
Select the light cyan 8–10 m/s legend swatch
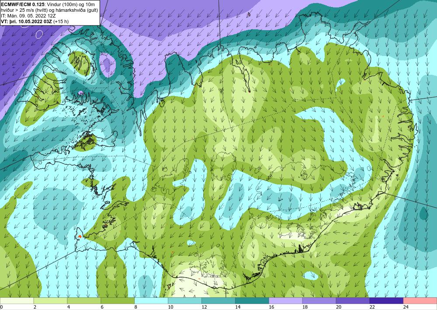(151, 301)
